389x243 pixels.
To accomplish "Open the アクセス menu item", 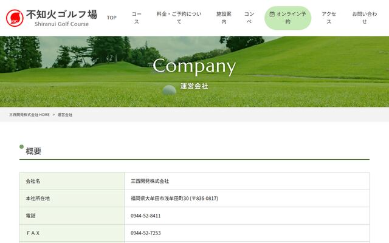I will click(x=329, y=18).
